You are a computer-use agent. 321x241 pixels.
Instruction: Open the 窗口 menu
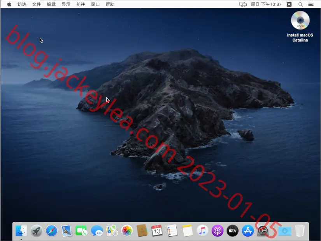(95, 4)
